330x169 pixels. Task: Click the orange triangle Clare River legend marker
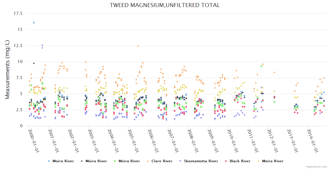pos(148,161)
